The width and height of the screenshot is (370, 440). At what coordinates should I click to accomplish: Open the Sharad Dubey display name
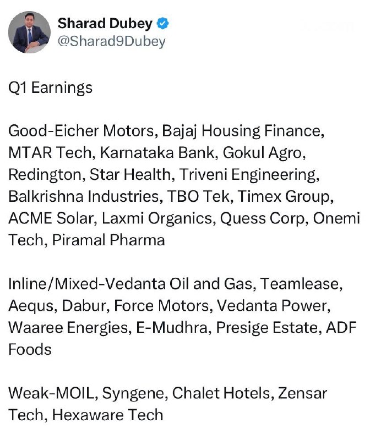click(105, 23)
